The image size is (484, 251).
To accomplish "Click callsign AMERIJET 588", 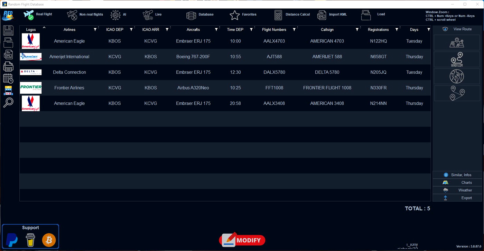I will tap(327, 57).
